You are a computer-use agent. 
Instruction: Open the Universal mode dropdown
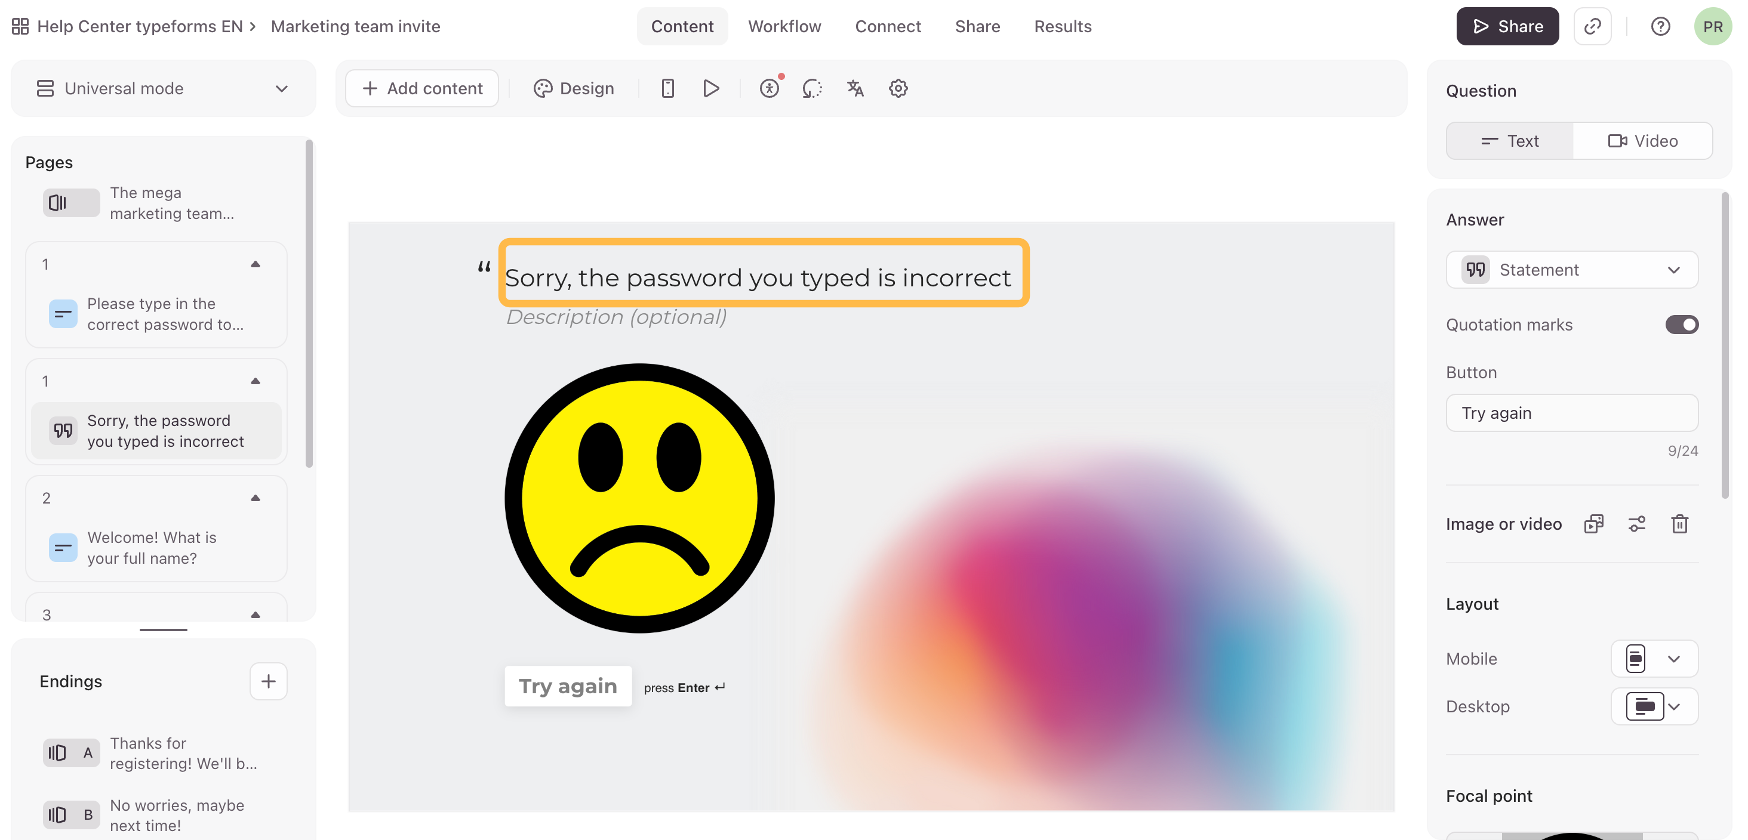click(x=163, y=88)
